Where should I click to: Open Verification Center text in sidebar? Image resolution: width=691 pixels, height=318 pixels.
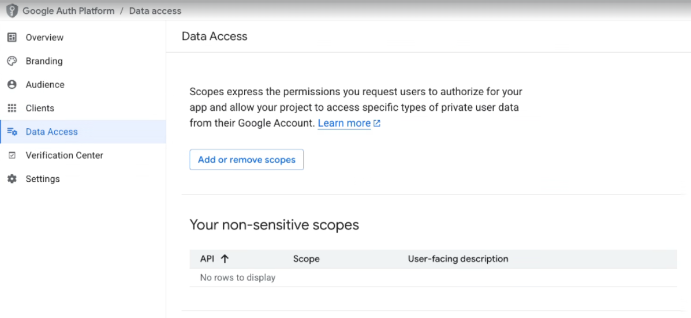point(64,155)
